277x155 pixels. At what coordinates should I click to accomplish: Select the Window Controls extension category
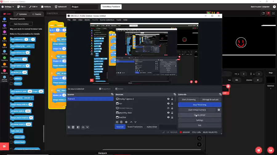pos(4,79)
